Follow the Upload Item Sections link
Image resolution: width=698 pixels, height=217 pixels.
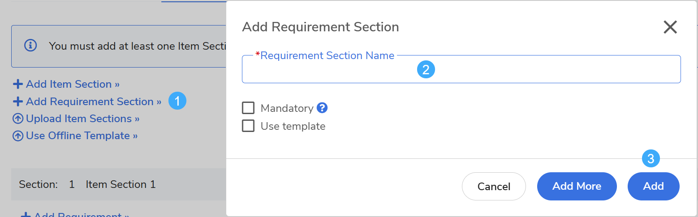click(x=82, y=119)
